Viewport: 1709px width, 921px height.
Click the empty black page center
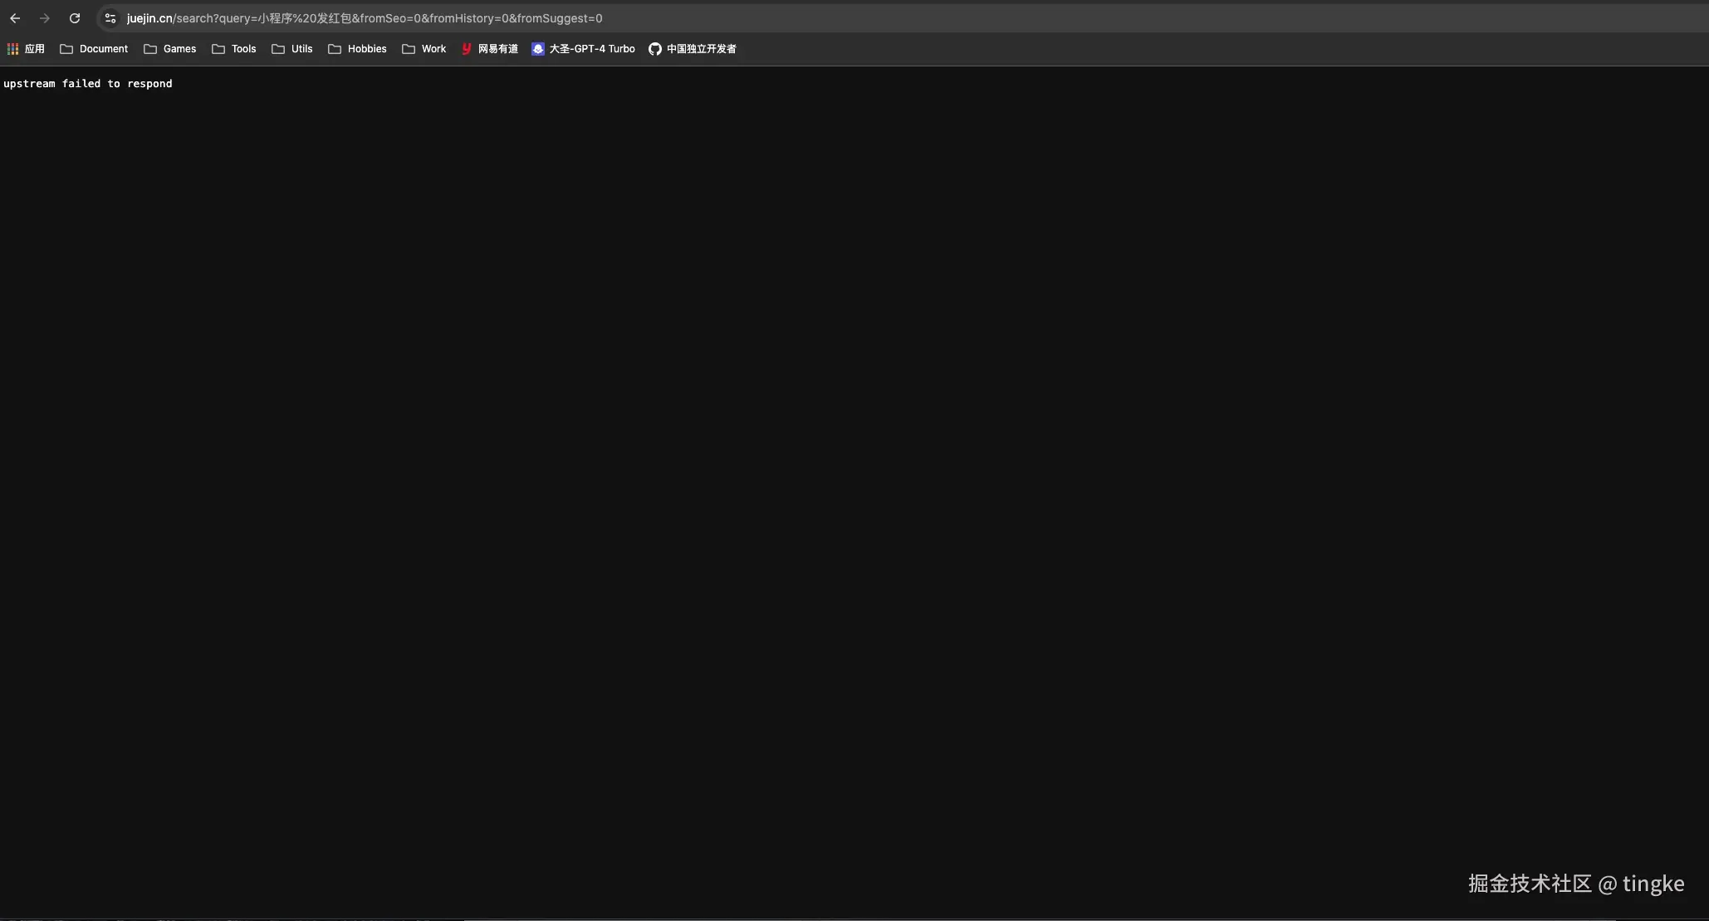(854, 490)
